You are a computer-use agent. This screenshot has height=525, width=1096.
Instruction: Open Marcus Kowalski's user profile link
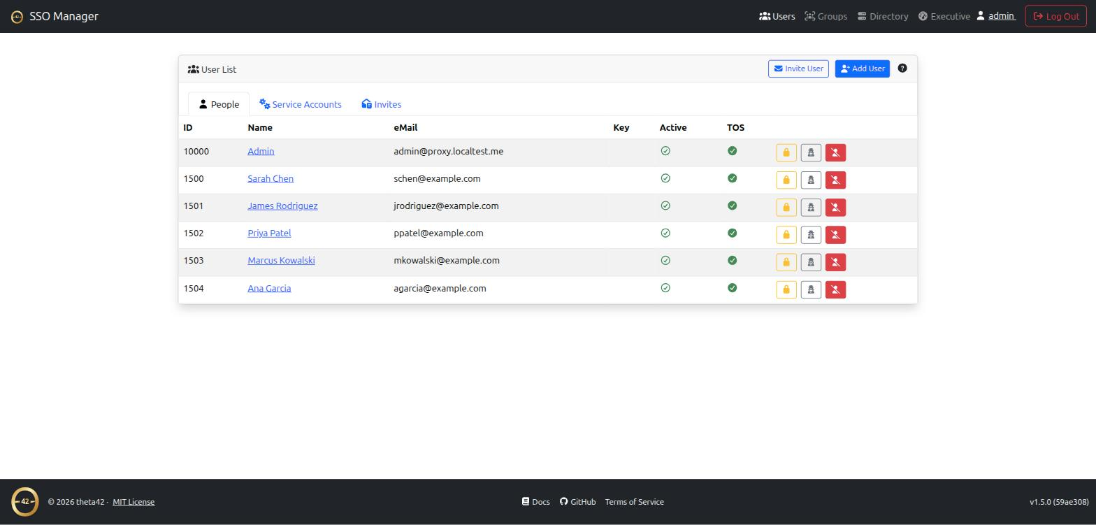click(281, 260)
